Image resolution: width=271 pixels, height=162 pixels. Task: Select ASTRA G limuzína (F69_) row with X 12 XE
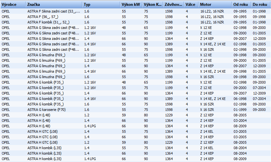click(x=135, y=55)
